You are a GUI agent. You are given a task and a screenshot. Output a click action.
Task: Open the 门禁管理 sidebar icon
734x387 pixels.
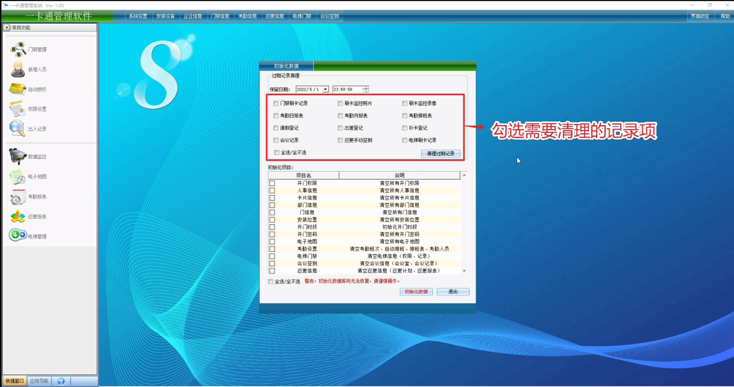(18, 49)
